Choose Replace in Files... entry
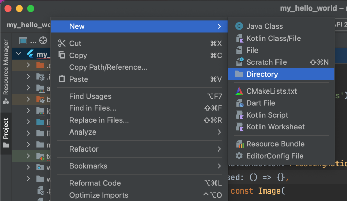This screenshot has height=201, width=347. pos(139,120)
